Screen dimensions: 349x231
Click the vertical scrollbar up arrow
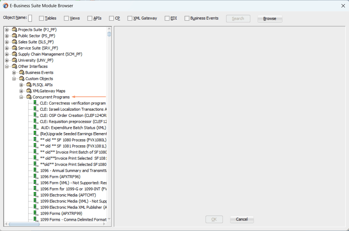[109, 29]
